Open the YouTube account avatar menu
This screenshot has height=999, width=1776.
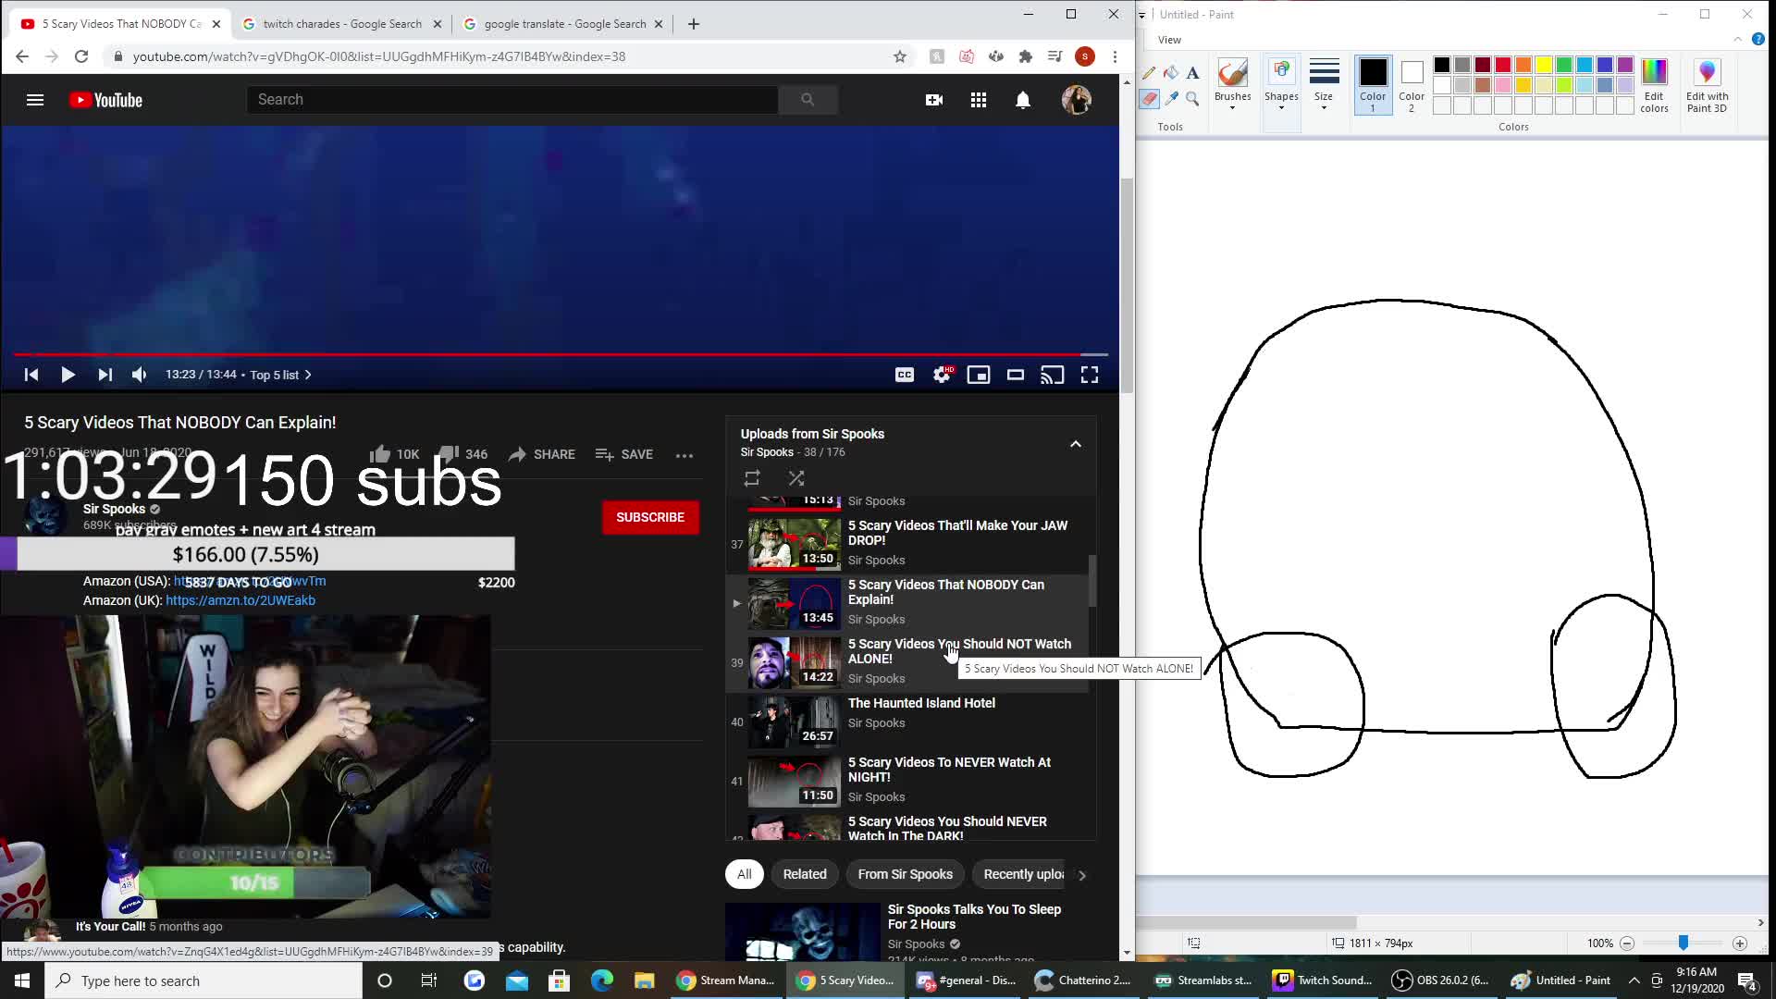click(x=1077, y=100)
